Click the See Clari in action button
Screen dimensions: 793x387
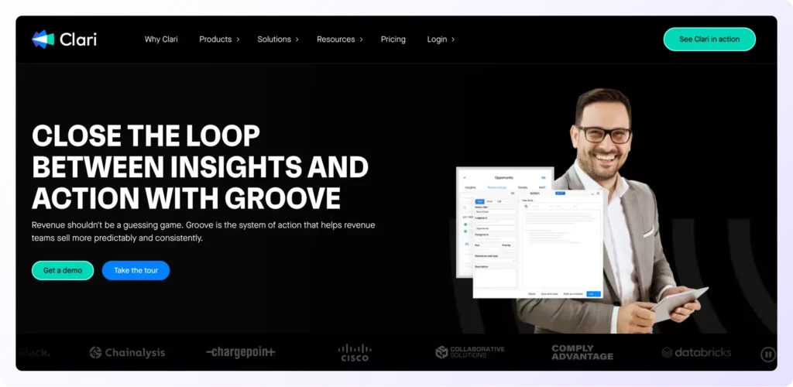point(709,39)
